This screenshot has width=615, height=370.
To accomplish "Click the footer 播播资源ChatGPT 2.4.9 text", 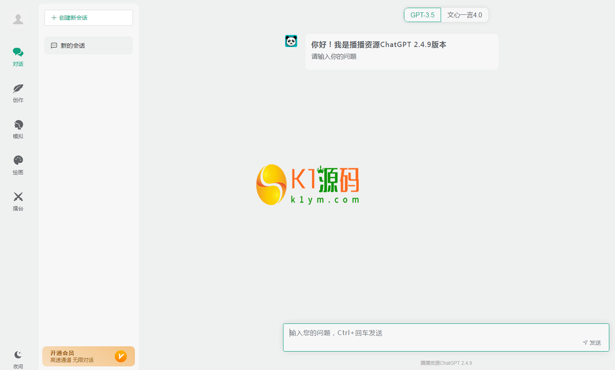I will click(x=446, y=363).
